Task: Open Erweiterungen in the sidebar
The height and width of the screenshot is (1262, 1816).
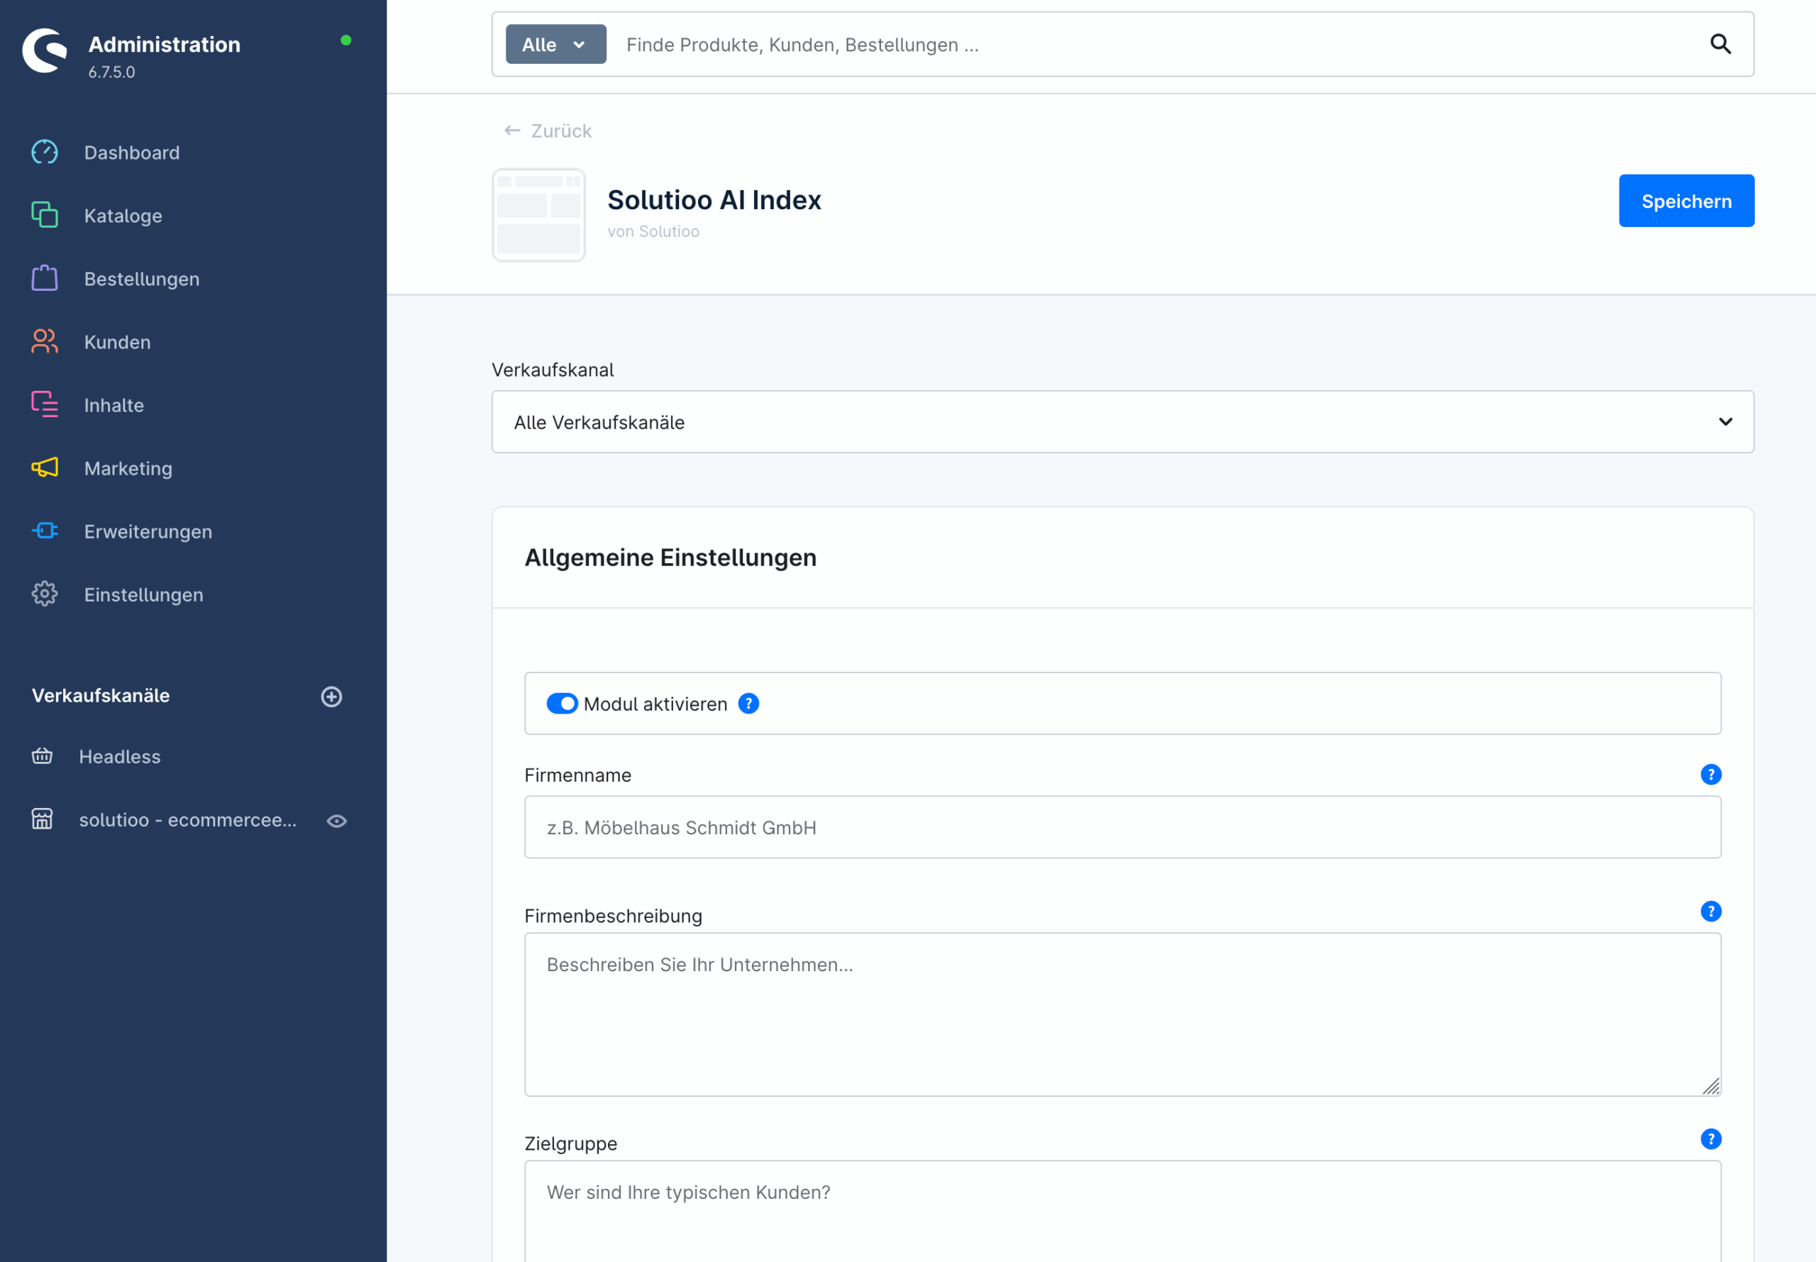Action: [x=148, y=532]
